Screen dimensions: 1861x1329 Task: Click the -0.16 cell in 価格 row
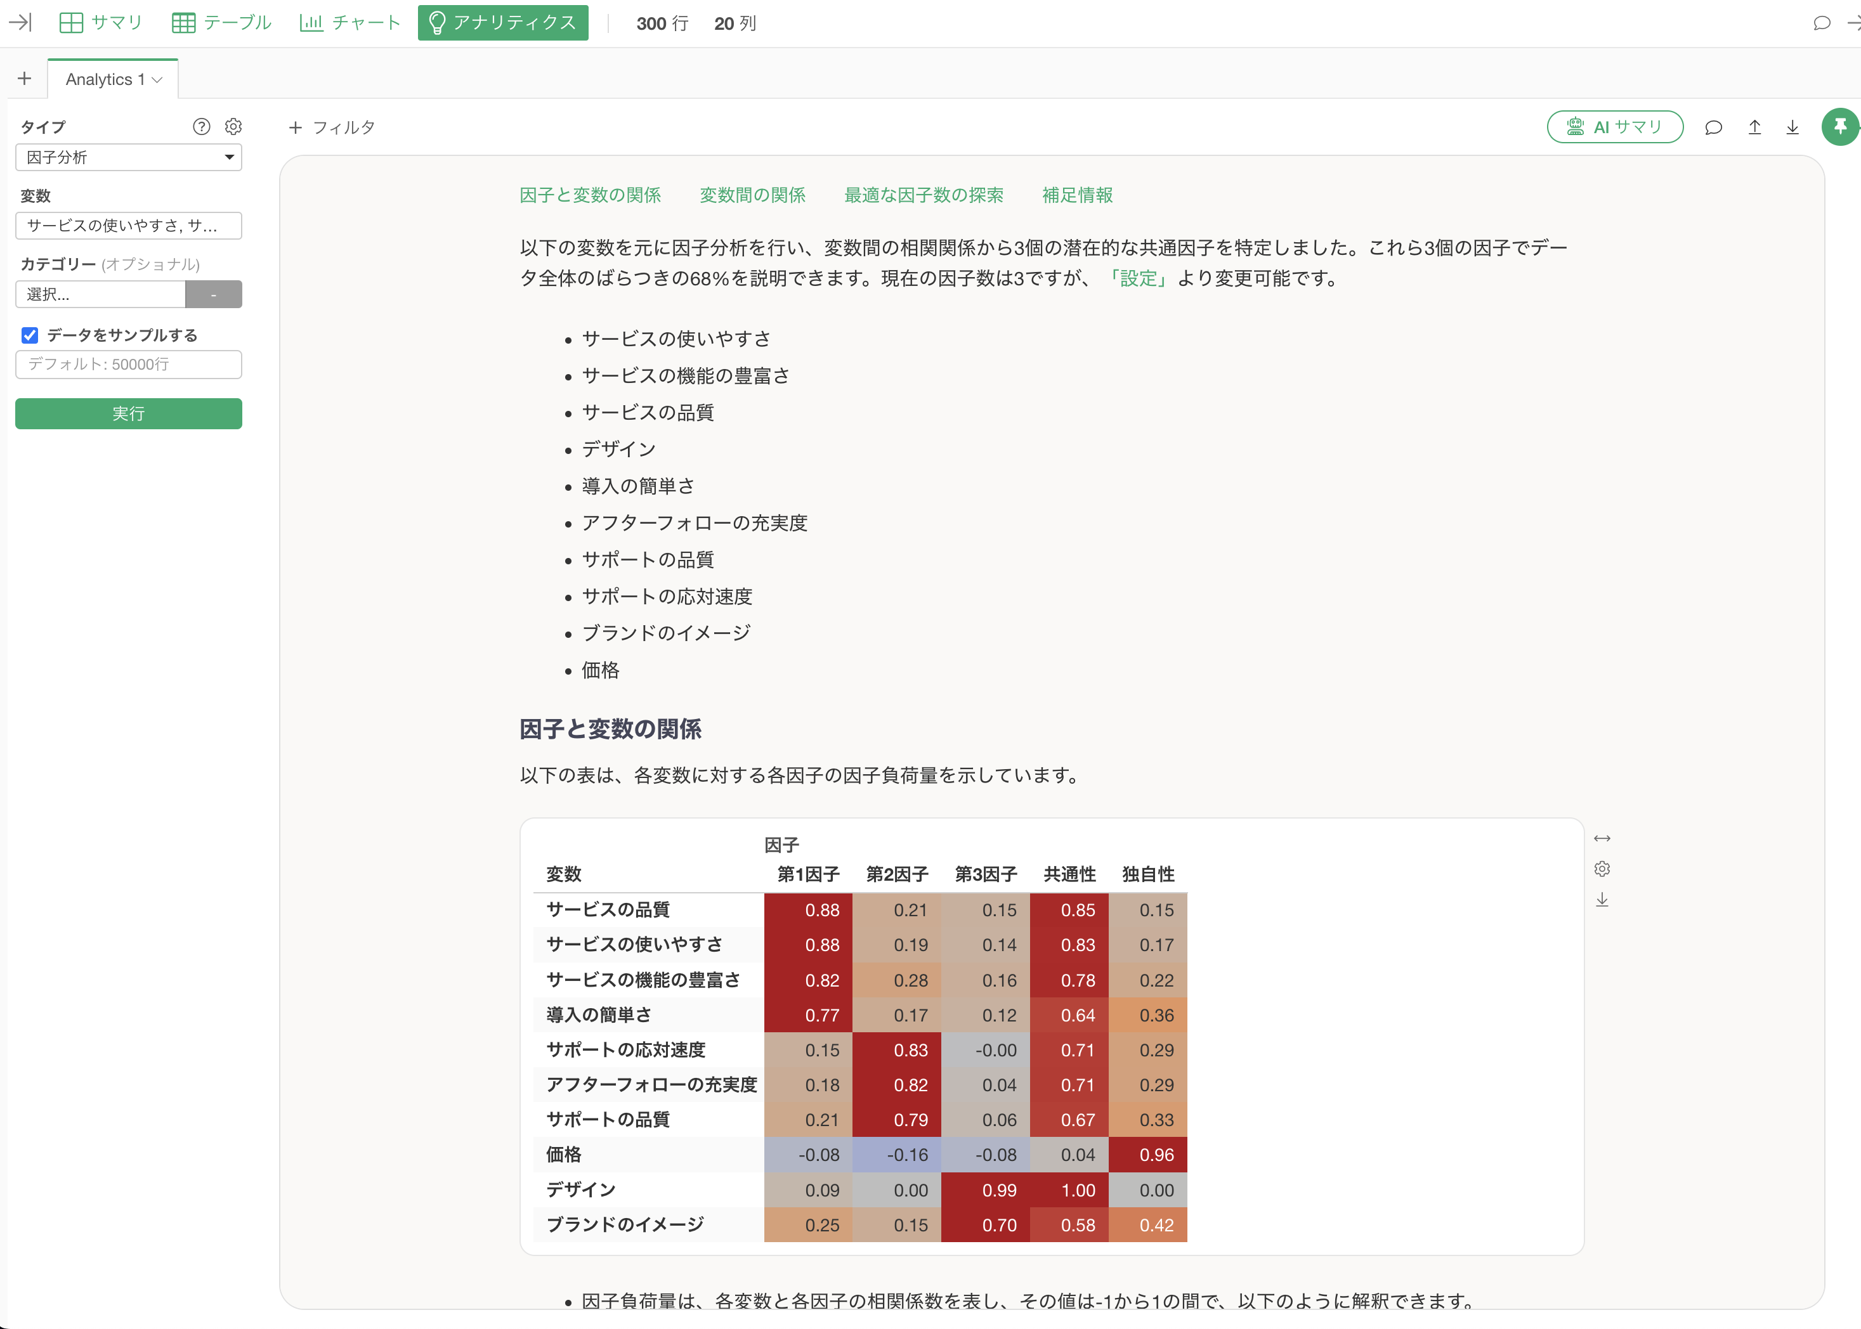pos(896,1155)
